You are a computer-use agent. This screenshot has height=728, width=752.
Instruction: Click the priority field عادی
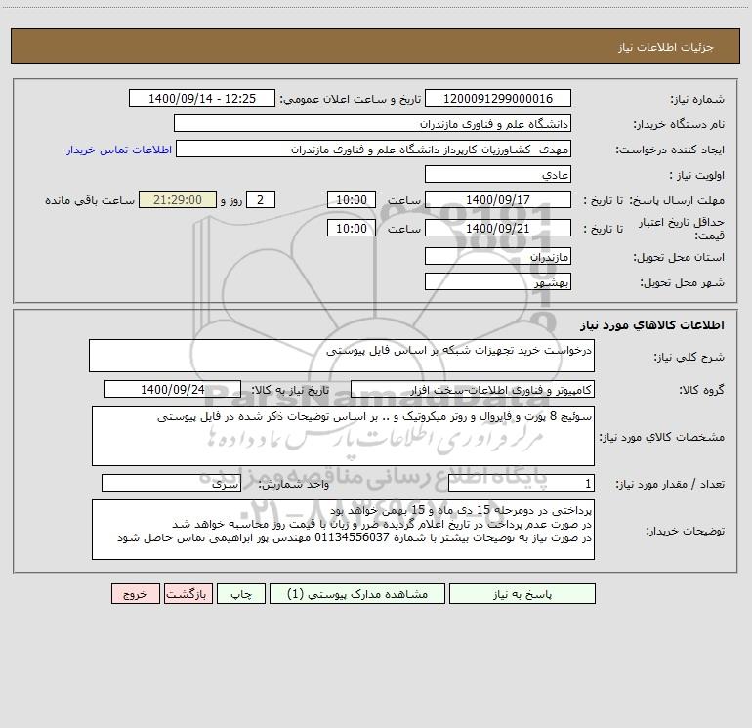click(x=498, y=174)
